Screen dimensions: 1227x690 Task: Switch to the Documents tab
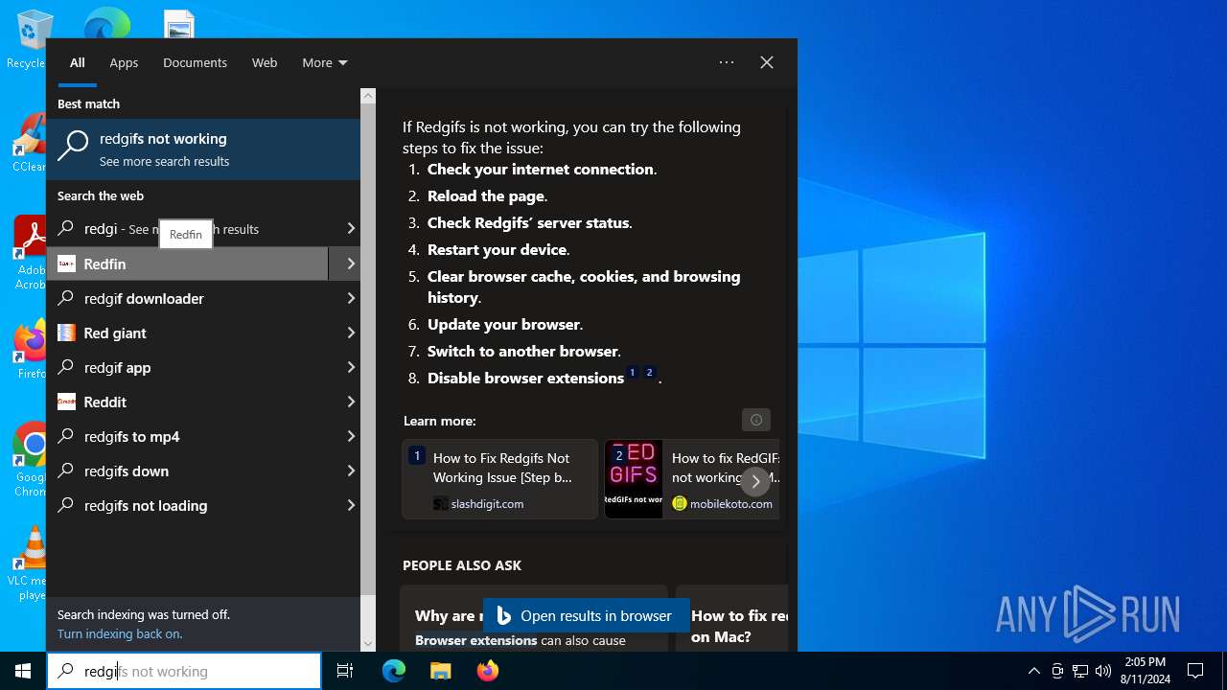coord(195,63)
